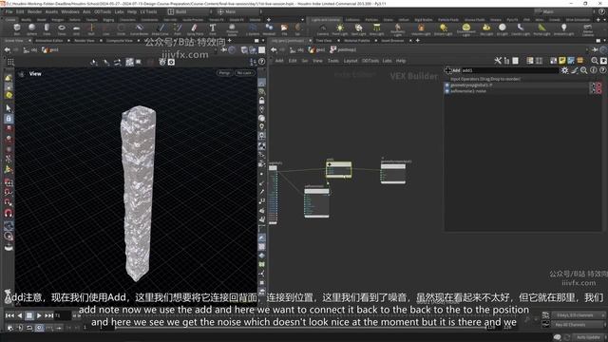
Task: Toggle Auto Update mode at bottom right
Action: tap(588, 337)
